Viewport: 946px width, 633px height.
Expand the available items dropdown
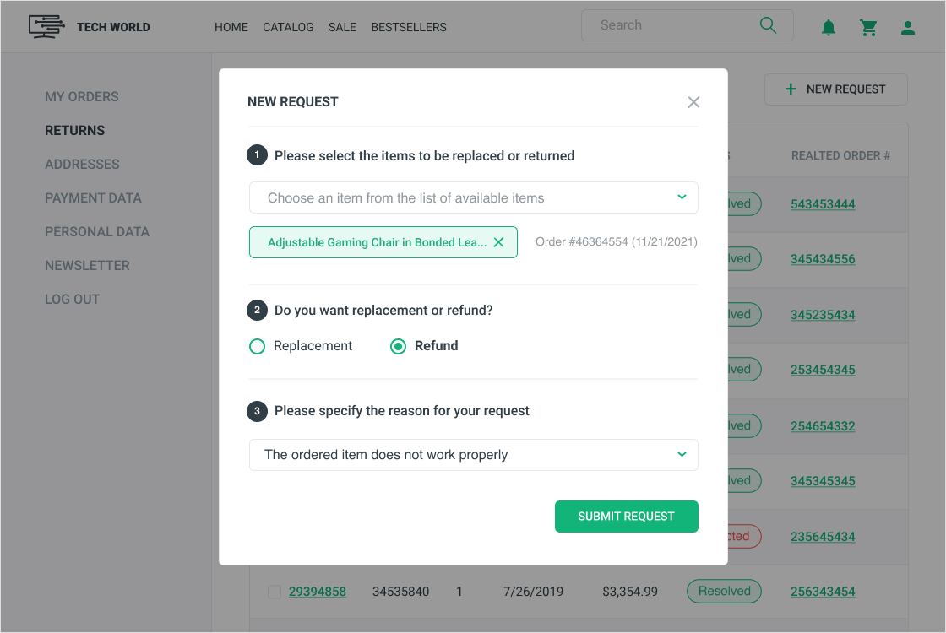pos(682,197)
